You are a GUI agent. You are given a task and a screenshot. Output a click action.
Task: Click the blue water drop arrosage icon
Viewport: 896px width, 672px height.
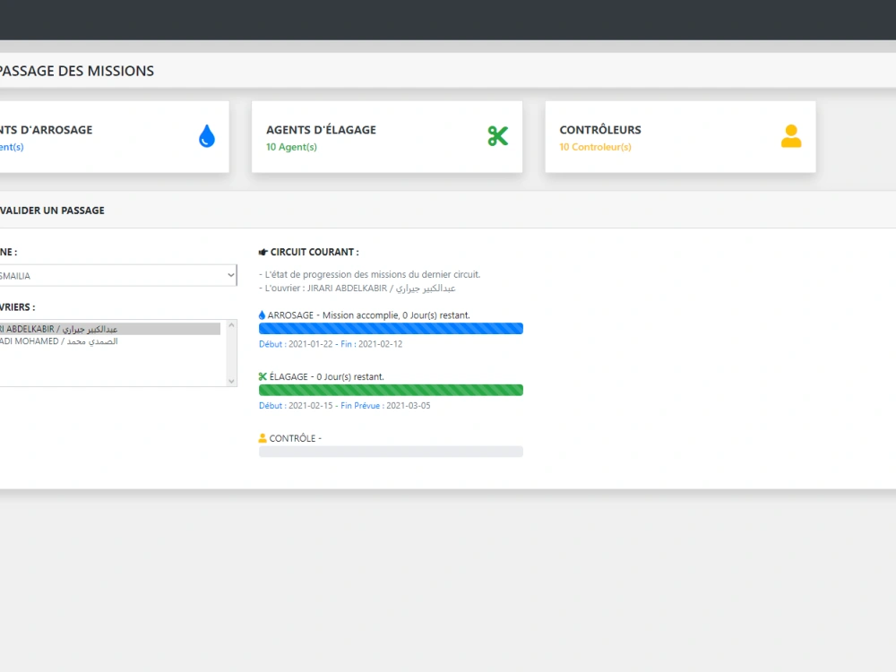(x=207, y=136)
